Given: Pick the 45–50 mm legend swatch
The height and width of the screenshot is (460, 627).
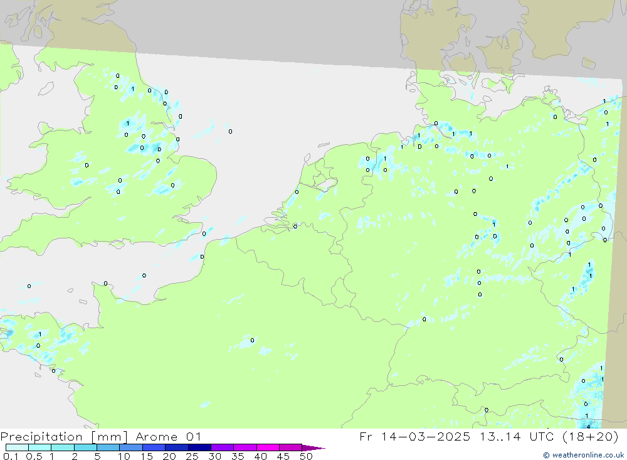Looking at the screenshot, I should (x=291, y=447).
